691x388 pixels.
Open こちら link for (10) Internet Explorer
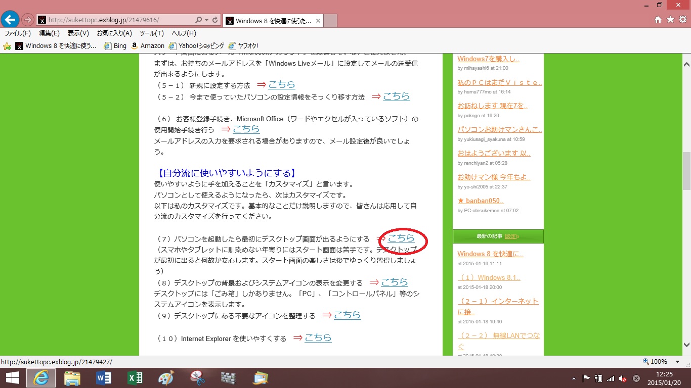(x=318, y=337)
